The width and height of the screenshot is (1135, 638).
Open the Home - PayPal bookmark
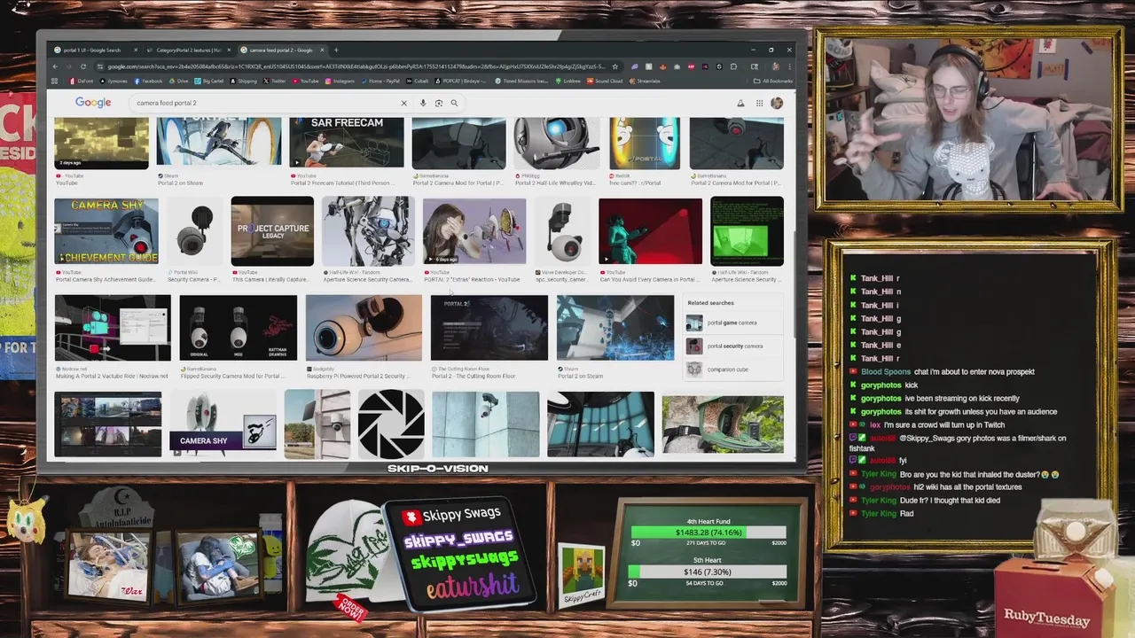pos(380,81)
